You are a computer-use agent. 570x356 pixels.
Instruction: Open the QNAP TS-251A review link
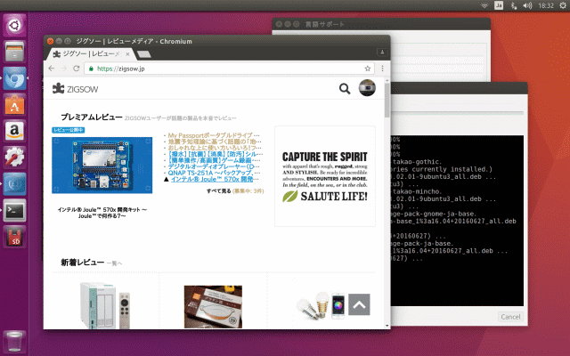[x=214, y=173]
